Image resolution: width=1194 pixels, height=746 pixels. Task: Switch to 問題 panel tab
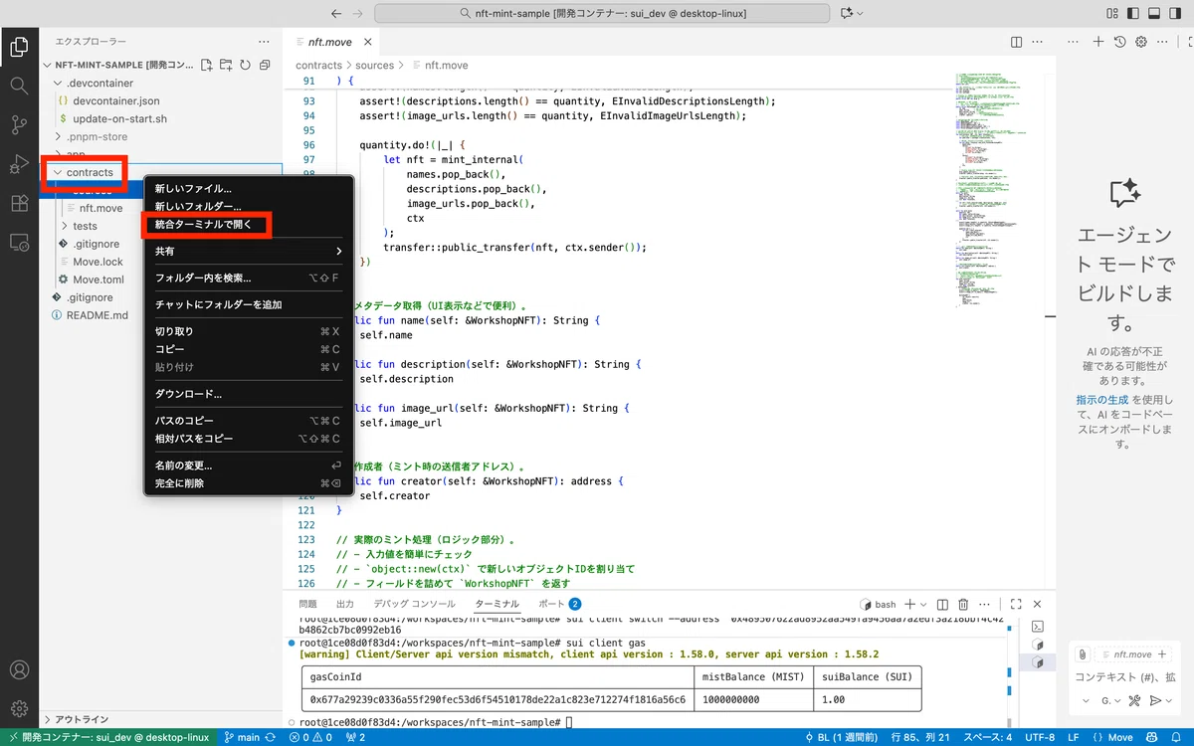point(307,604)
